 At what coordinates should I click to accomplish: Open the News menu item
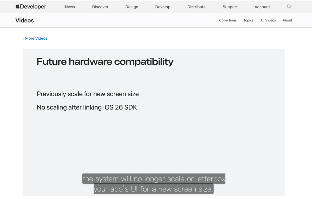(70, 7)
